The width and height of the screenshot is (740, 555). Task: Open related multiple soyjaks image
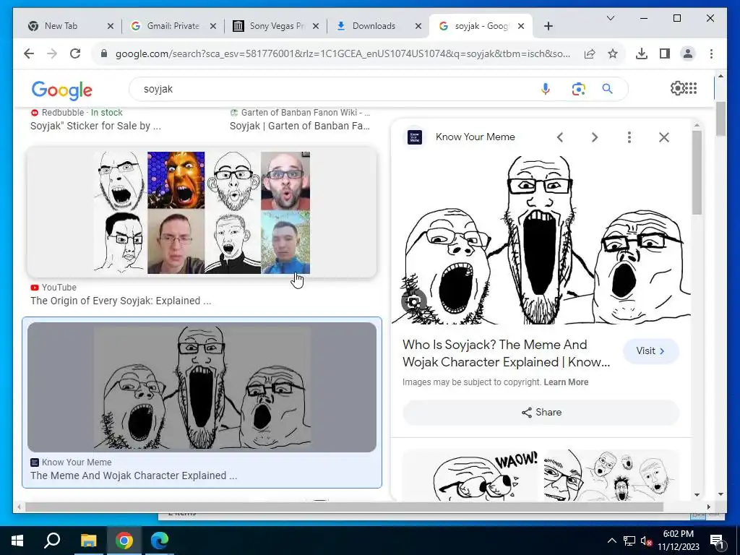coord(611,474)
